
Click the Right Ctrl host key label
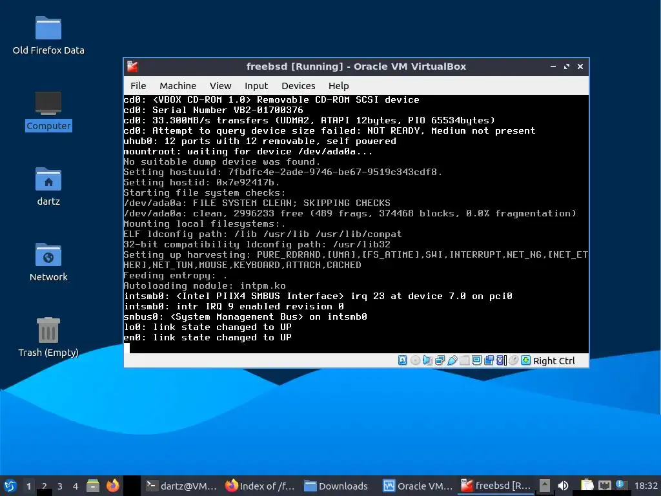pos(554,361)
